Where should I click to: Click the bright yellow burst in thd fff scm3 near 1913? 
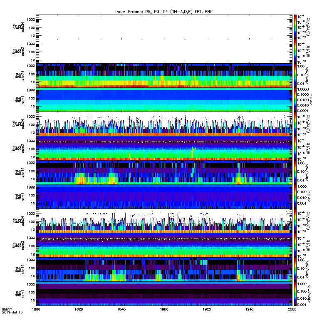tap(193, 152)
